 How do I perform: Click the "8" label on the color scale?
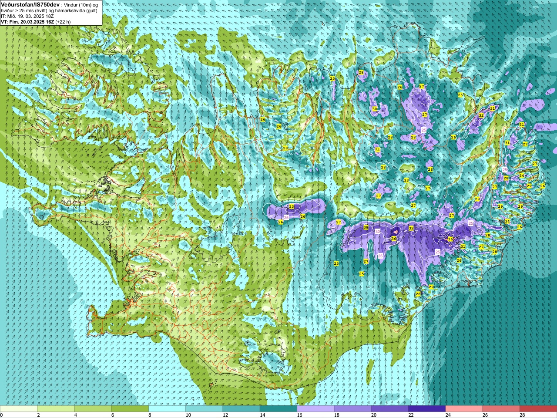150,415
